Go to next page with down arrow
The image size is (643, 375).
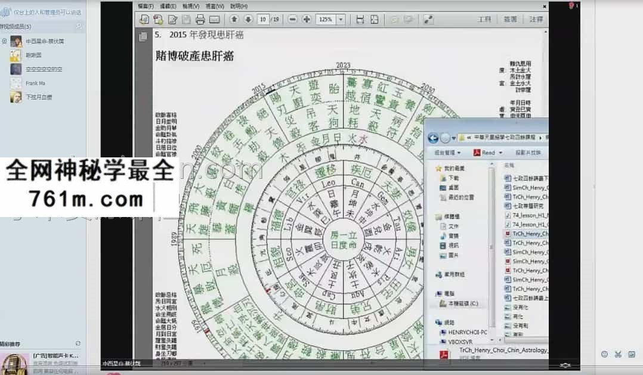click(248, 19)
